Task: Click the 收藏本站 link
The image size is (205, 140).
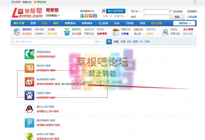Action: 27,2
